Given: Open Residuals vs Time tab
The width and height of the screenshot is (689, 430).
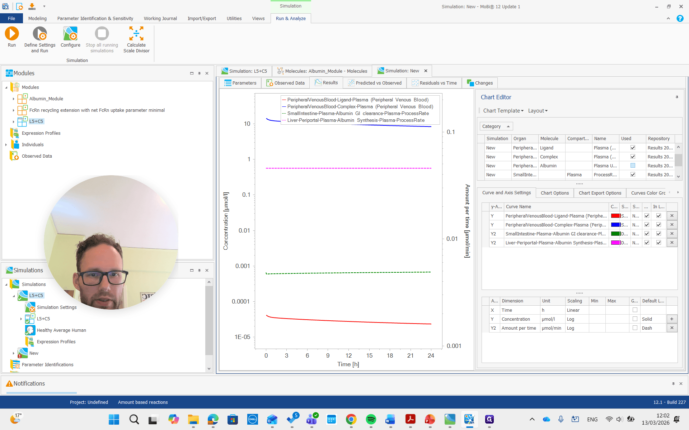Looking at the screenshot, I should tap(434, 83).
